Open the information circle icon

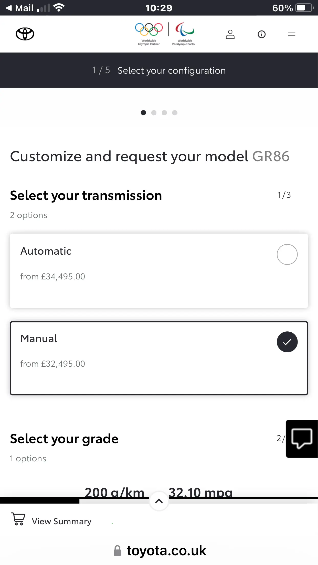click(261, 34)
